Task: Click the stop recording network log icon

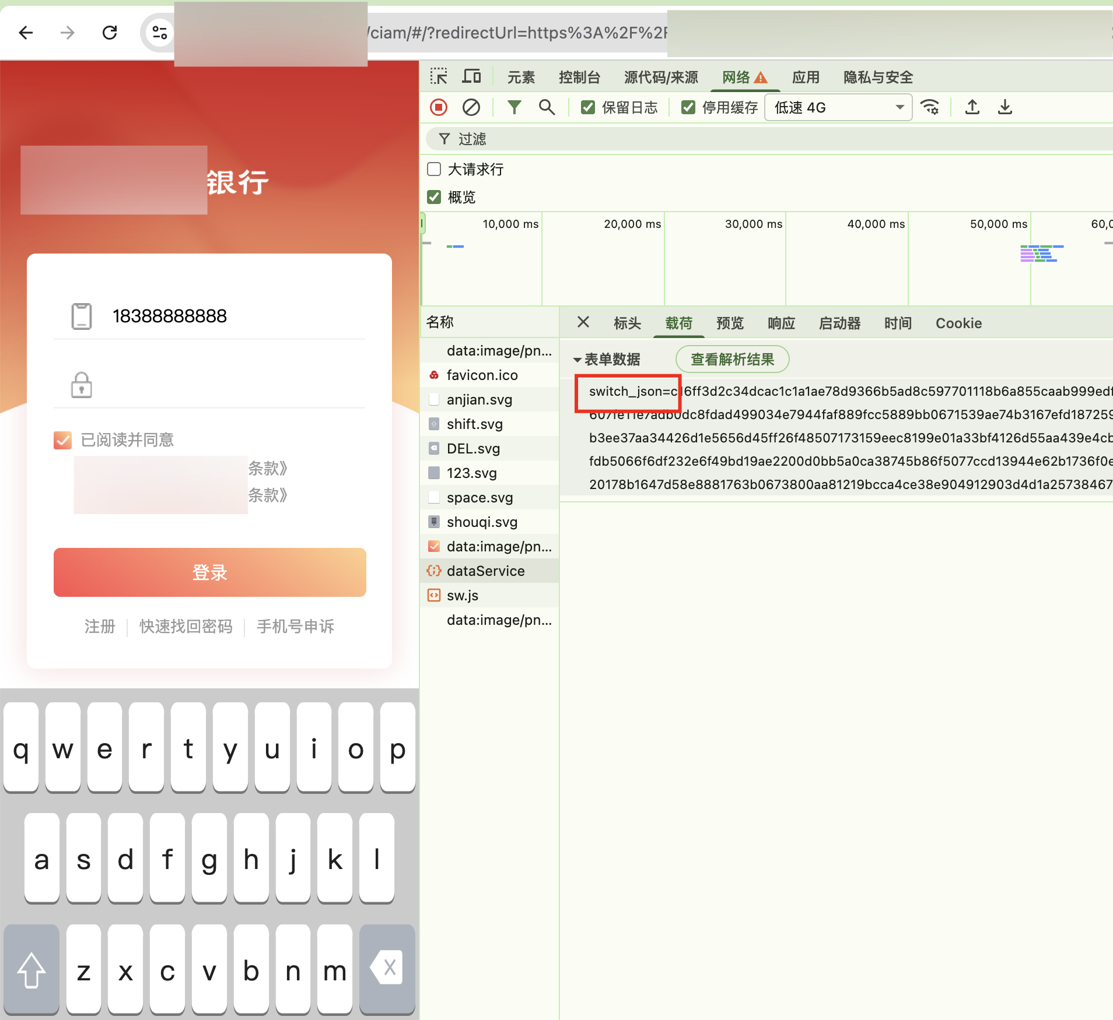Action: [439, 107]
